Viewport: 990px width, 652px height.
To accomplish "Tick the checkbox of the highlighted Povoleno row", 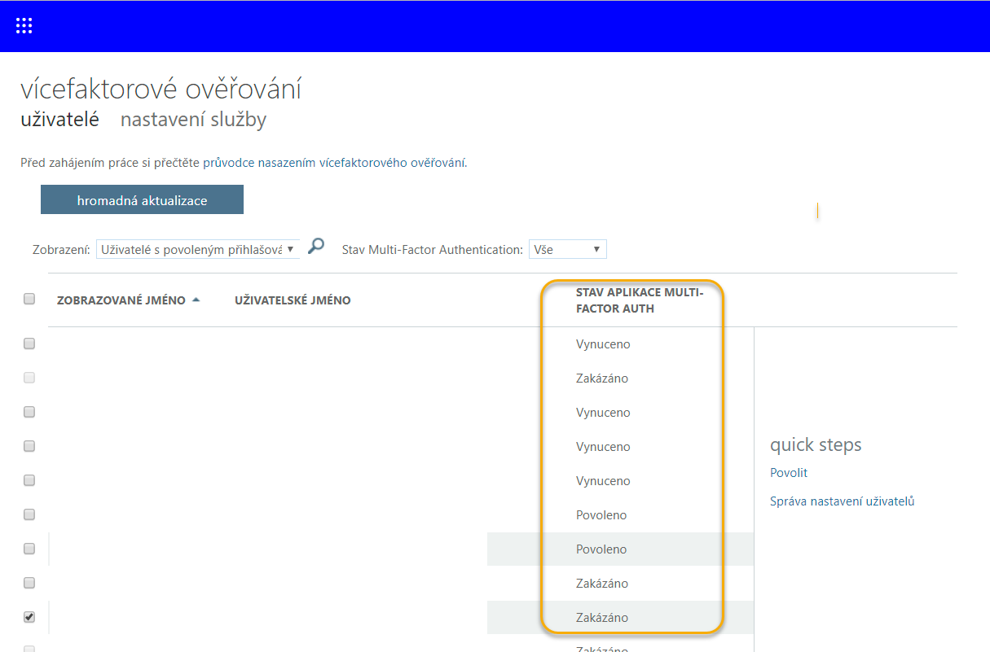I will pos(29,549).
